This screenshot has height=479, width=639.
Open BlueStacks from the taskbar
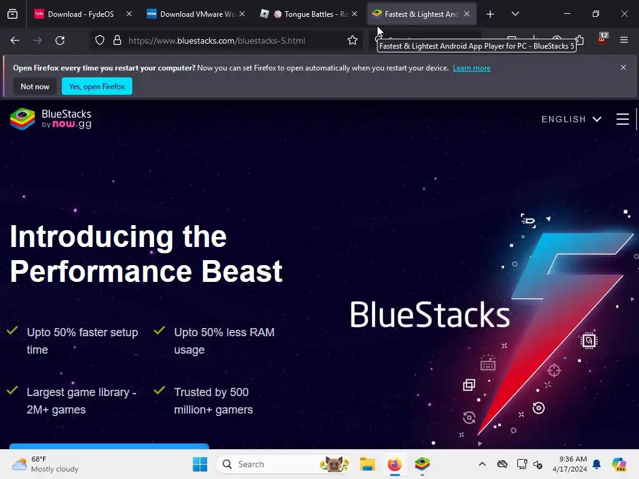(422, 464)
